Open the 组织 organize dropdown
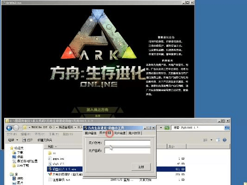Image resolution: width=247 pixels, height=185 pixels. click(x=13, y=140)
